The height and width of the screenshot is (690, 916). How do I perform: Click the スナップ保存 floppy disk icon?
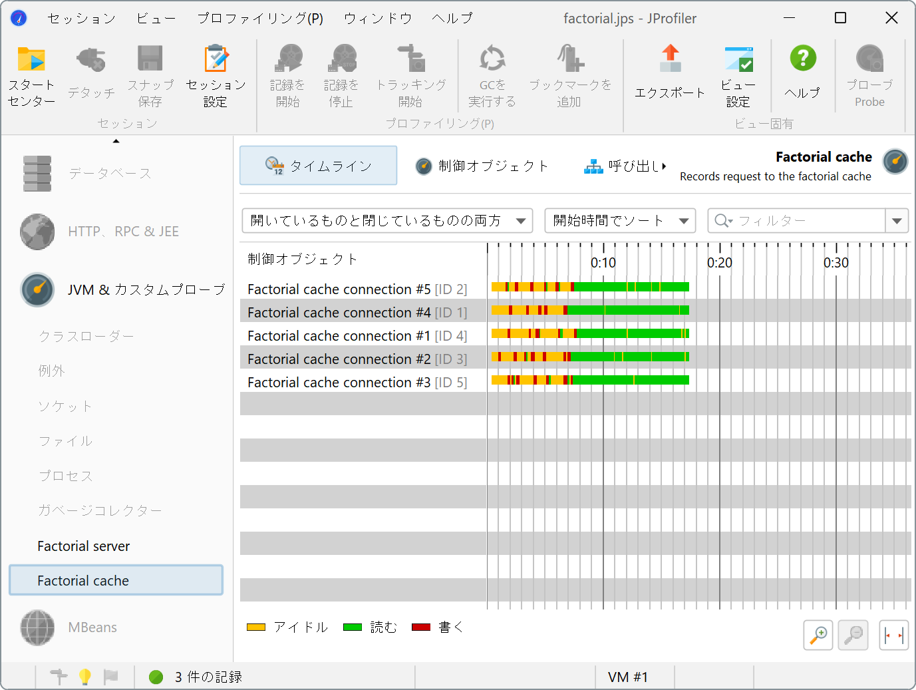(x=150, y=59)
